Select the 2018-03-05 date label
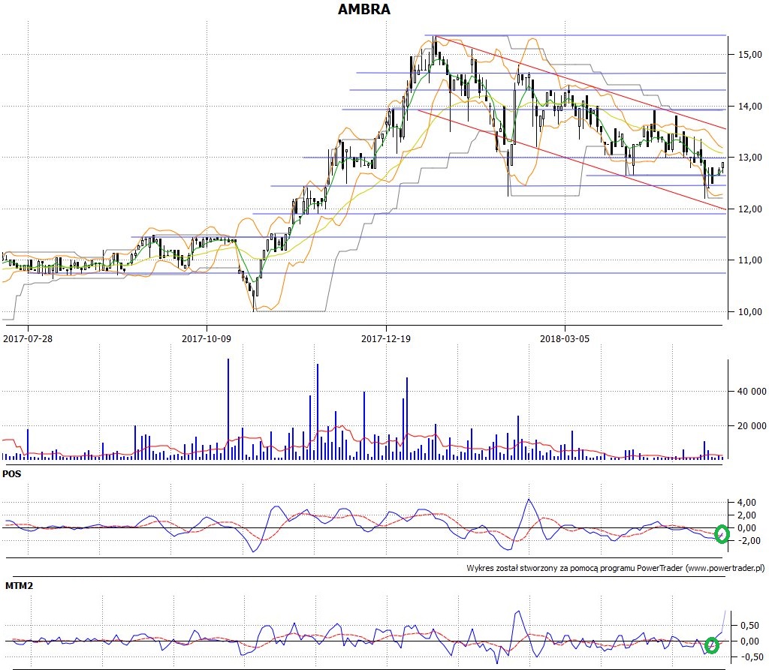Image resolution: width=769 pixels, height=670 pixels. tap(565, 338)
